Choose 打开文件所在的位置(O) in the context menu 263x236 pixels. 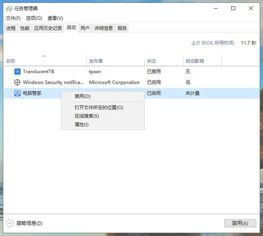[x=103, y=107]
